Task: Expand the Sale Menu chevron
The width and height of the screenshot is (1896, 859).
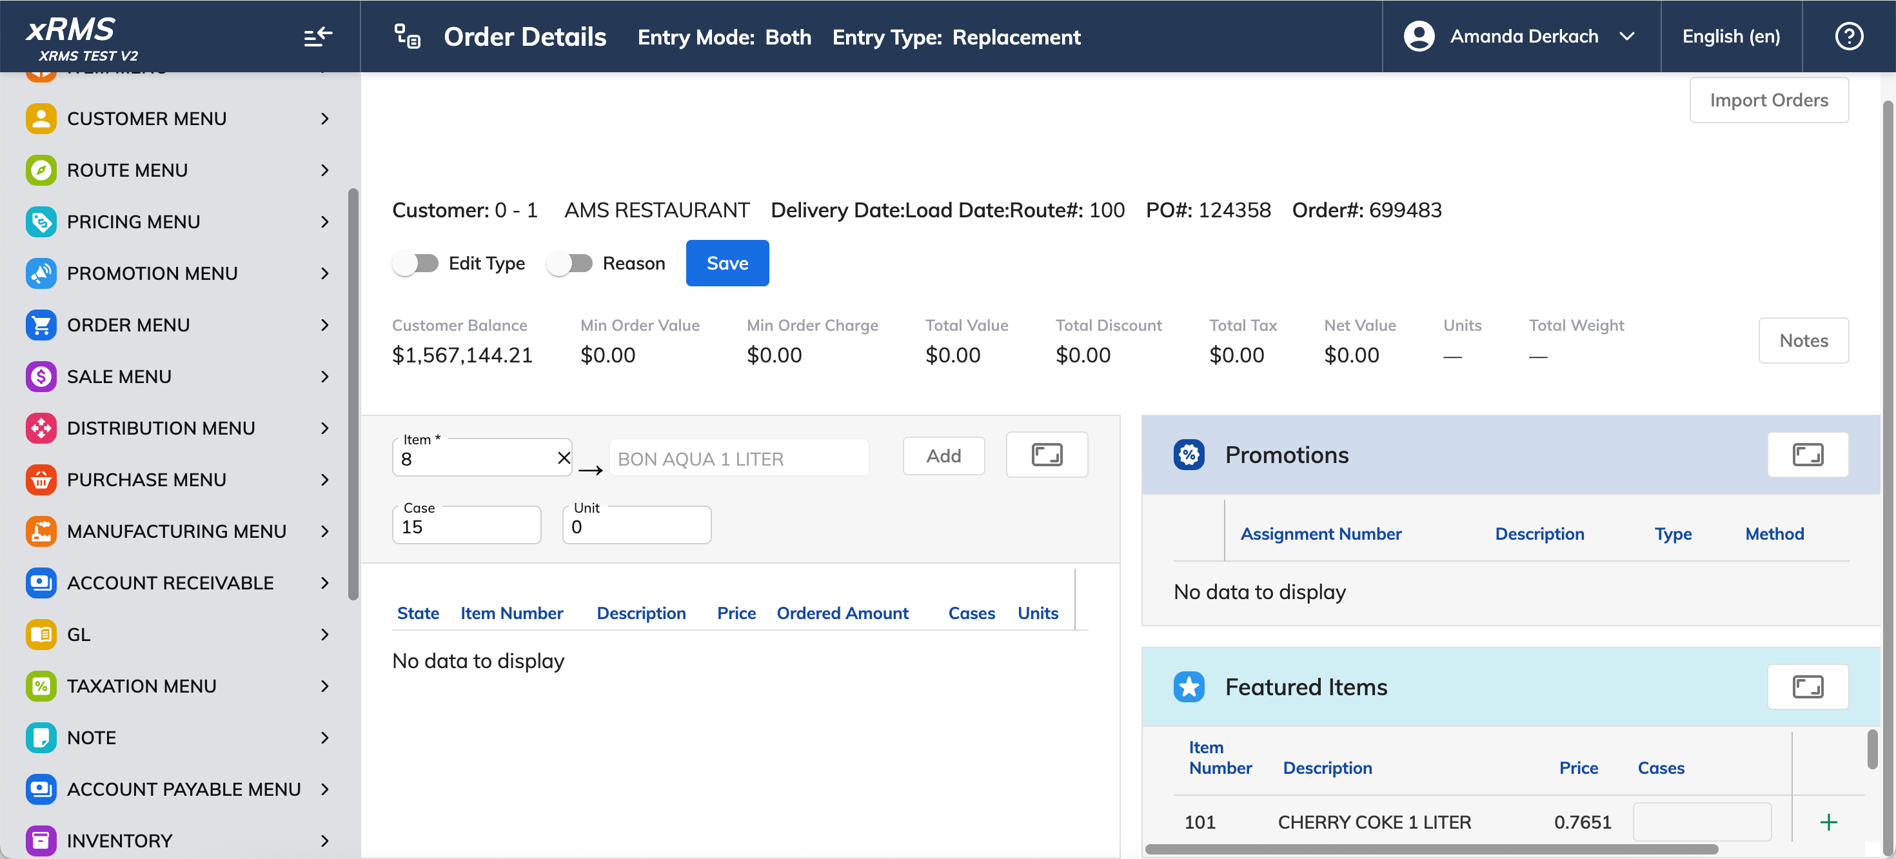Action: coord(324,376)
